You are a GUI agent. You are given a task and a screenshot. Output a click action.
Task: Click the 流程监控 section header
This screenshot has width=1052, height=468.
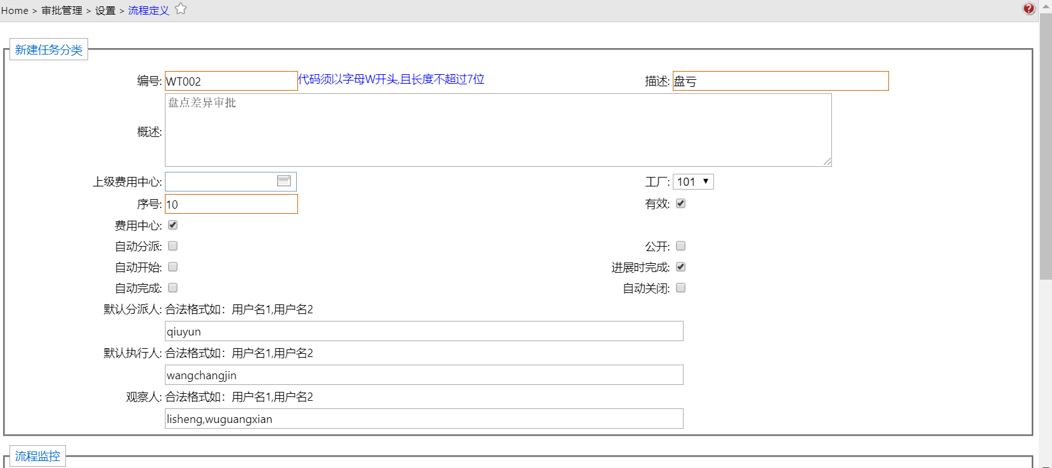37,456
